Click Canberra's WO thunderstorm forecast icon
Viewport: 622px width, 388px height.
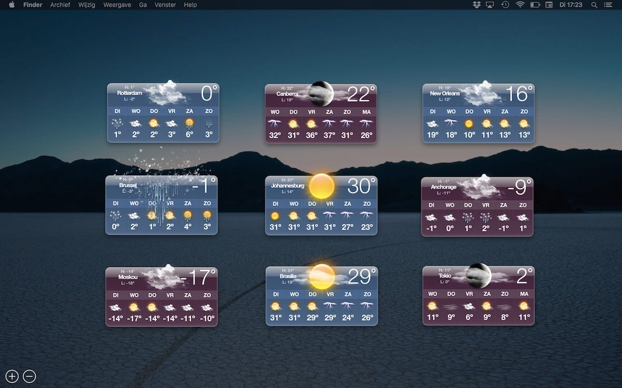[x=275, y=124]
